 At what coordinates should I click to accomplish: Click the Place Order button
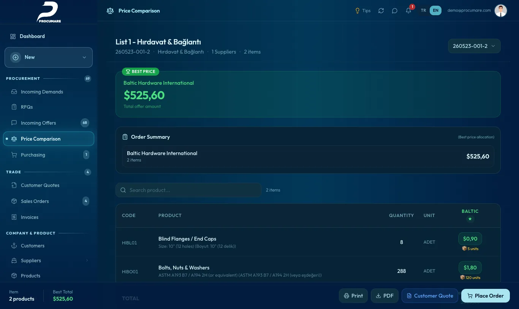coord(486,296)
